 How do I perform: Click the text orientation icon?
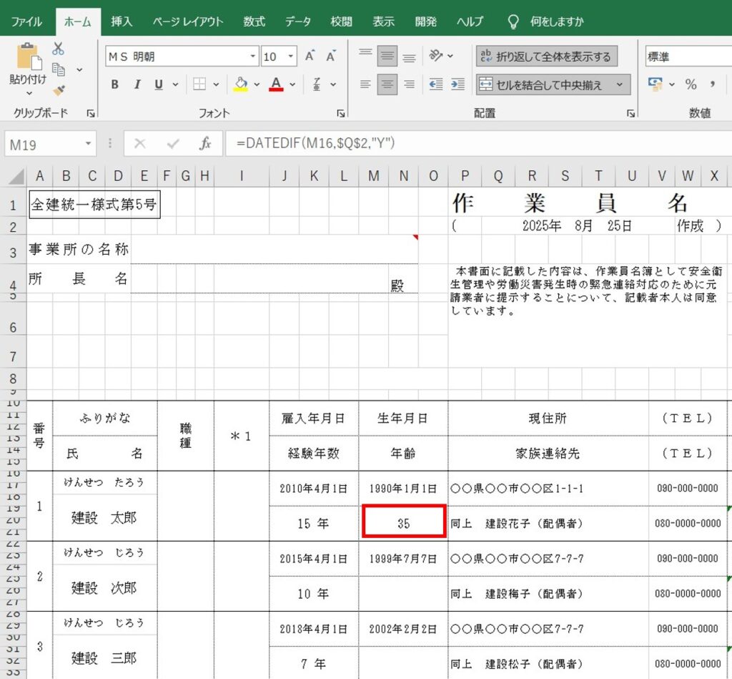tap(435, 56)
